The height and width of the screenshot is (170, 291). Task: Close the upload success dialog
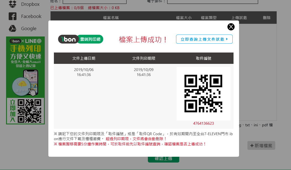point(231,27)
